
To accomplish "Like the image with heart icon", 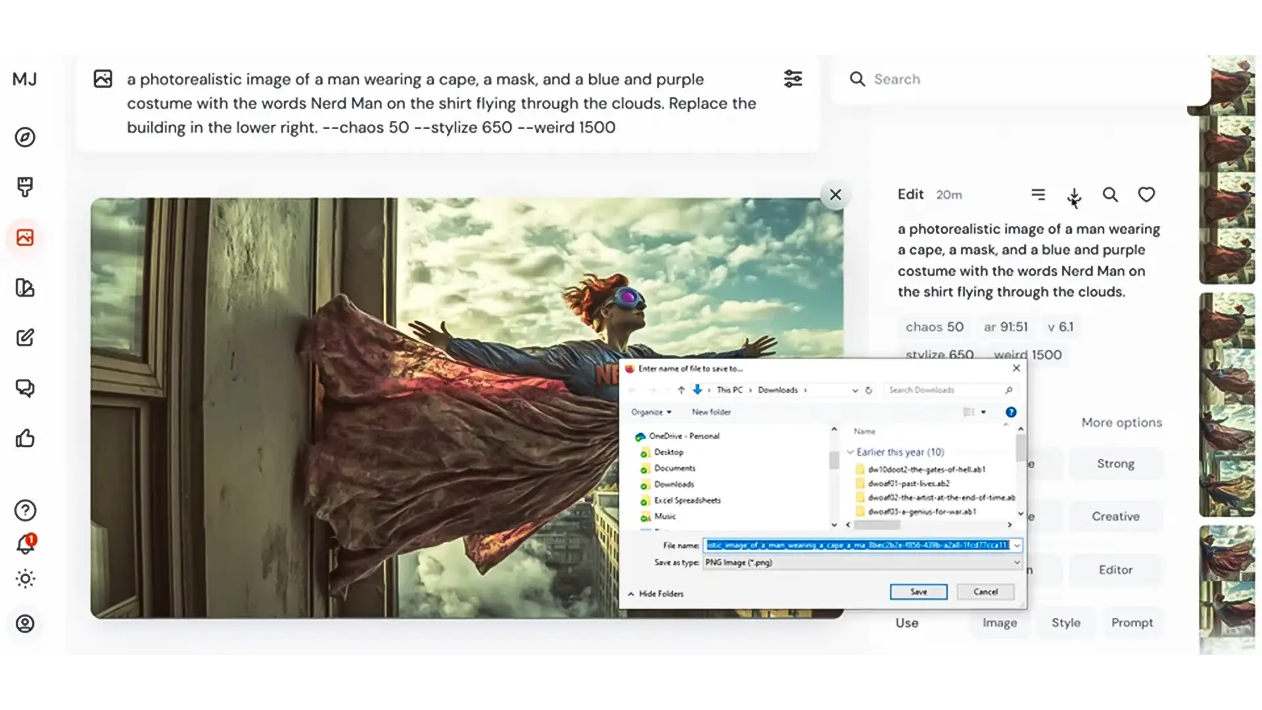I will (1146, 195).
